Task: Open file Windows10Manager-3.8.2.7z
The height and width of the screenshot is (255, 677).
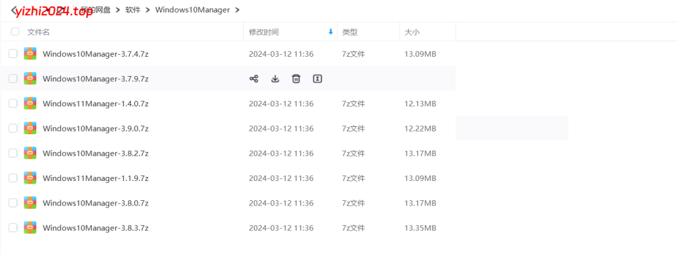Action: pos(95,153)
